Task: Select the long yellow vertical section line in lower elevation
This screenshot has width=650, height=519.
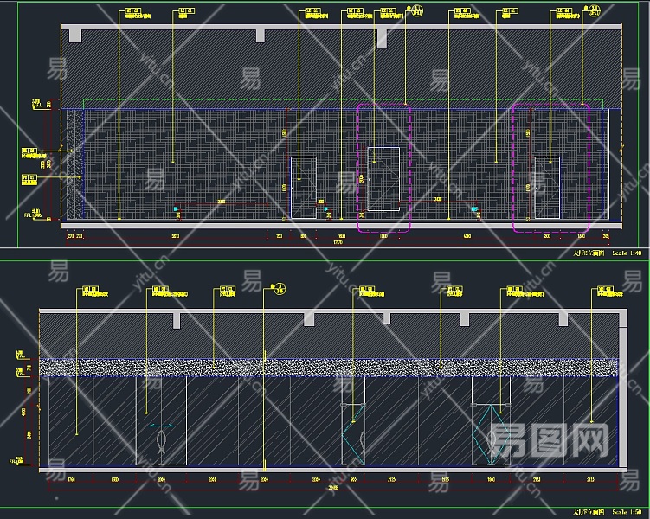Action: coord(264,380)
